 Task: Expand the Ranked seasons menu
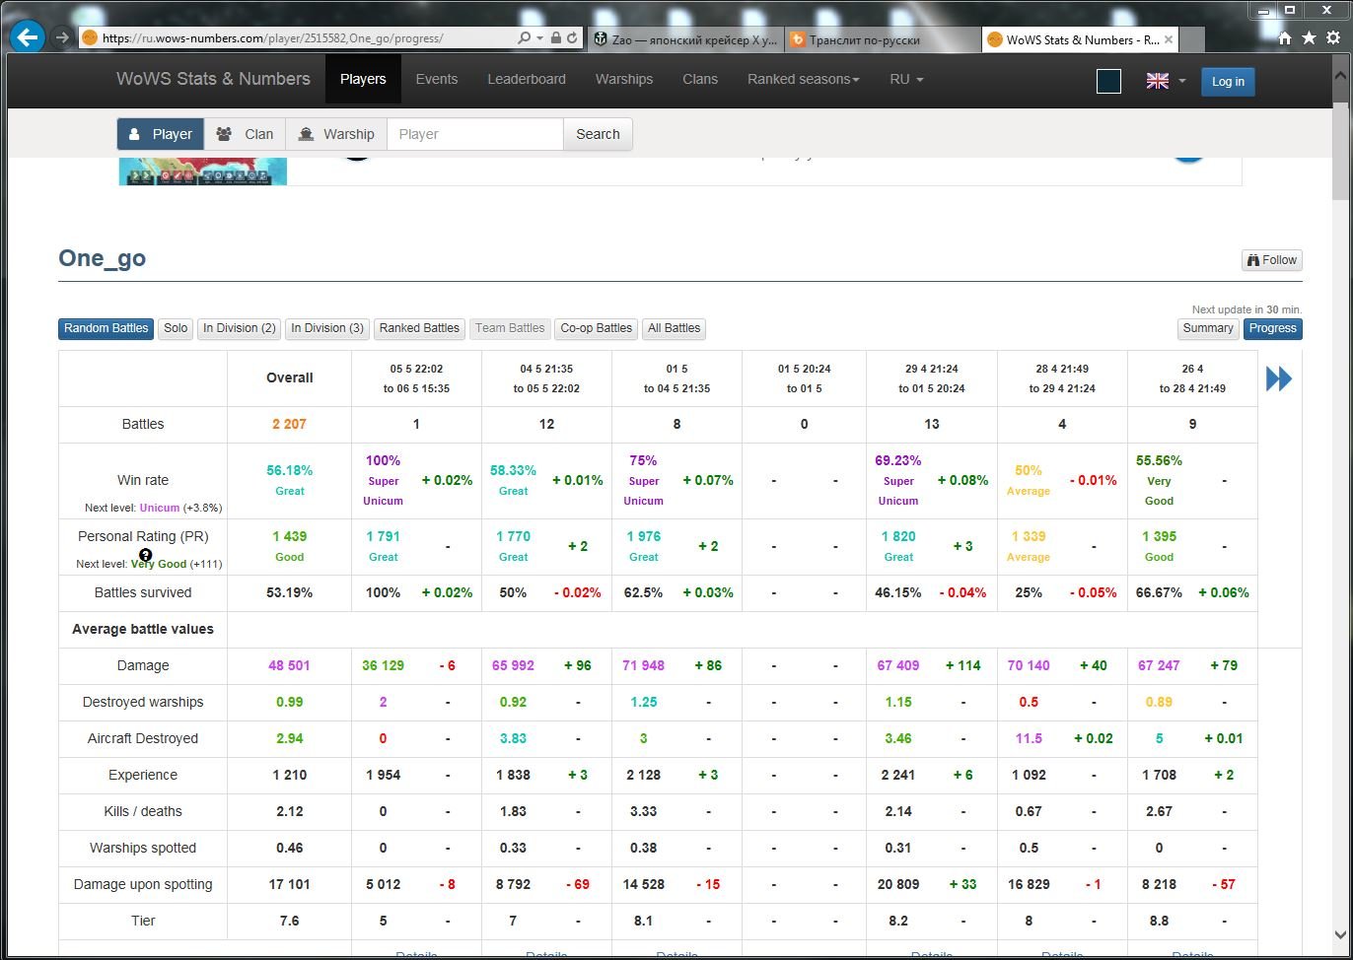click(803, 79)
